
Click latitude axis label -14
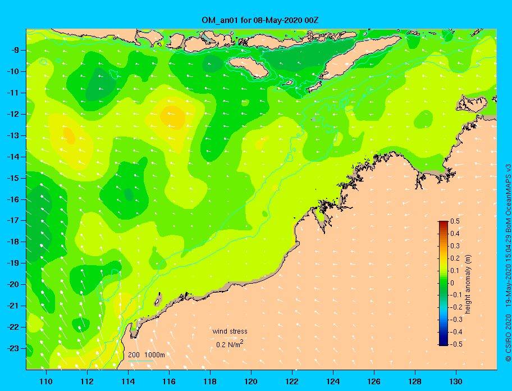(x=13, y=157)
